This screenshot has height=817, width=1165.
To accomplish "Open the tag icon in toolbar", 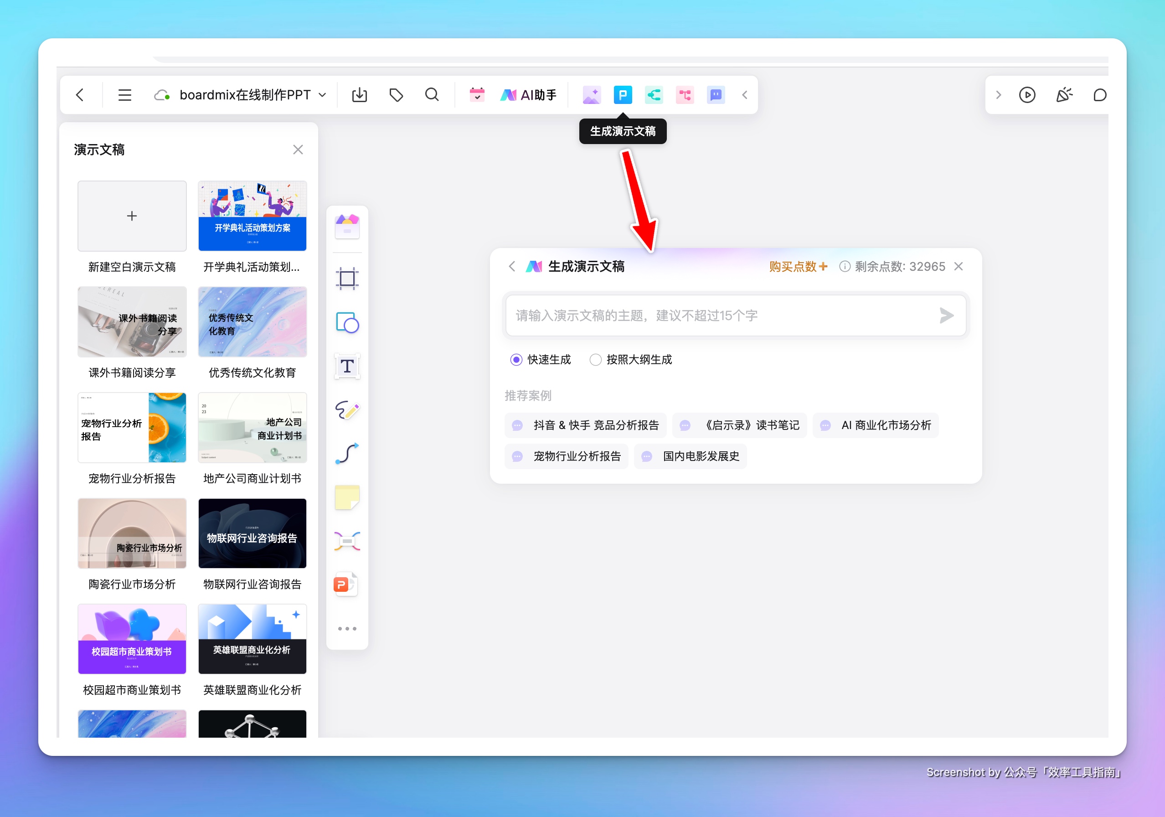I will pos(396,95).
